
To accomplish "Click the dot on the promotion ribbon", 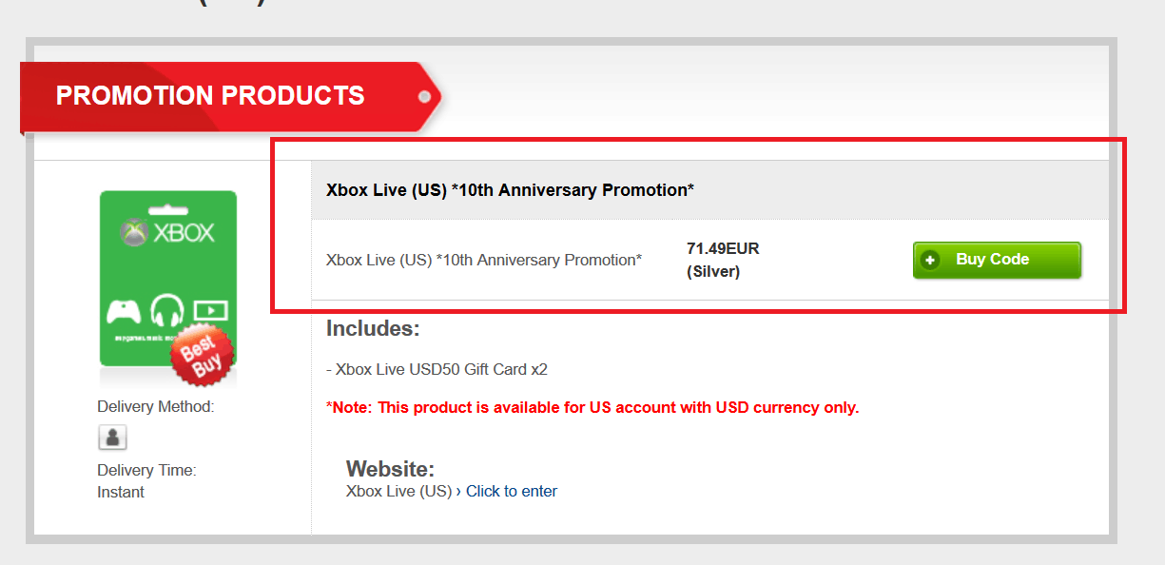I will pyautogui.click(x=424, y=97).
